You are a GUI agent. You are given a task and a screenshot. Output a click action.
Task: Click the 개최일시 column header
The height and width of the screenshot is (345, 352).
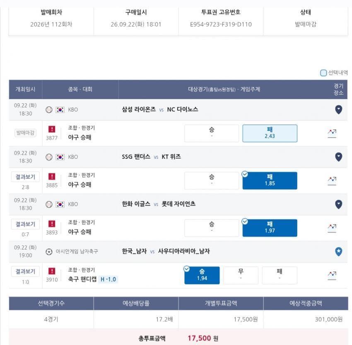[x=25, y=89]
